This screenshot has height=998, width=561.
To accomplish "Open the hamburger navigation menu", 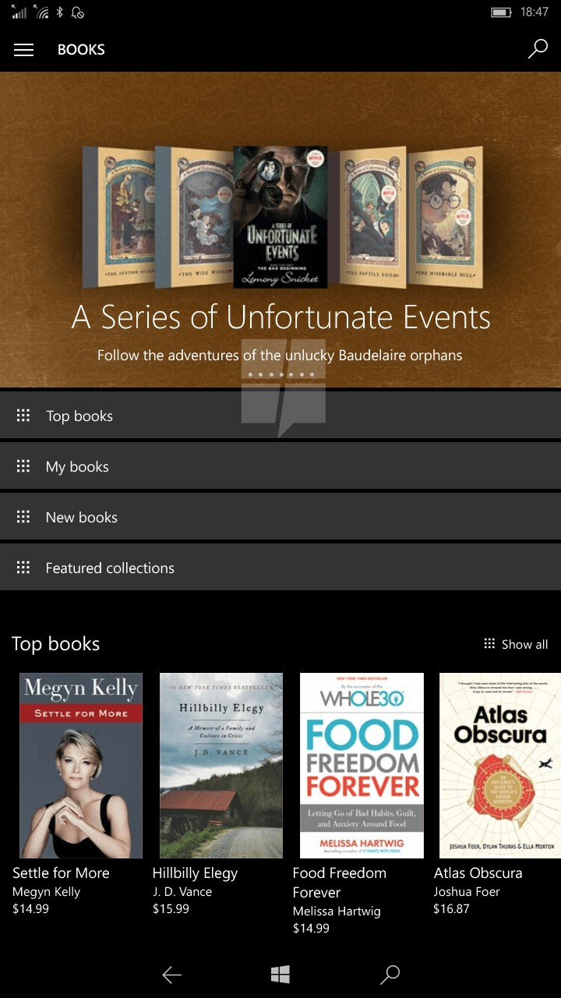I will click(24, 50).
